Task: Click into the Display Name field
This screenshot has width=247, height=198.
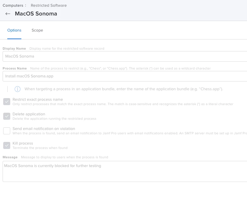Action: click(x=125, y=56)
